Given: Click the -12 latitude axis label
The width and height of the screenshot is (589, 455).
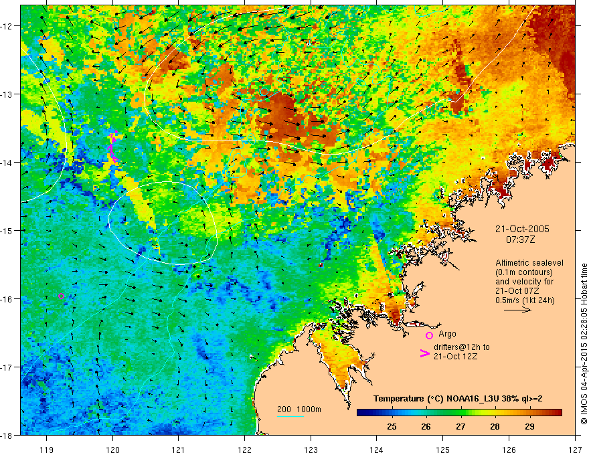Looking at the screenshot, I should [x=7, y=26].
